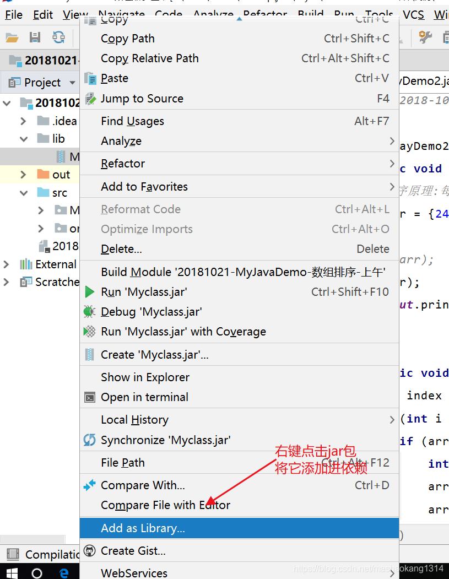Click the Create Gist GitHub icon
Screen dimensions: 449x579
(89, 550)
